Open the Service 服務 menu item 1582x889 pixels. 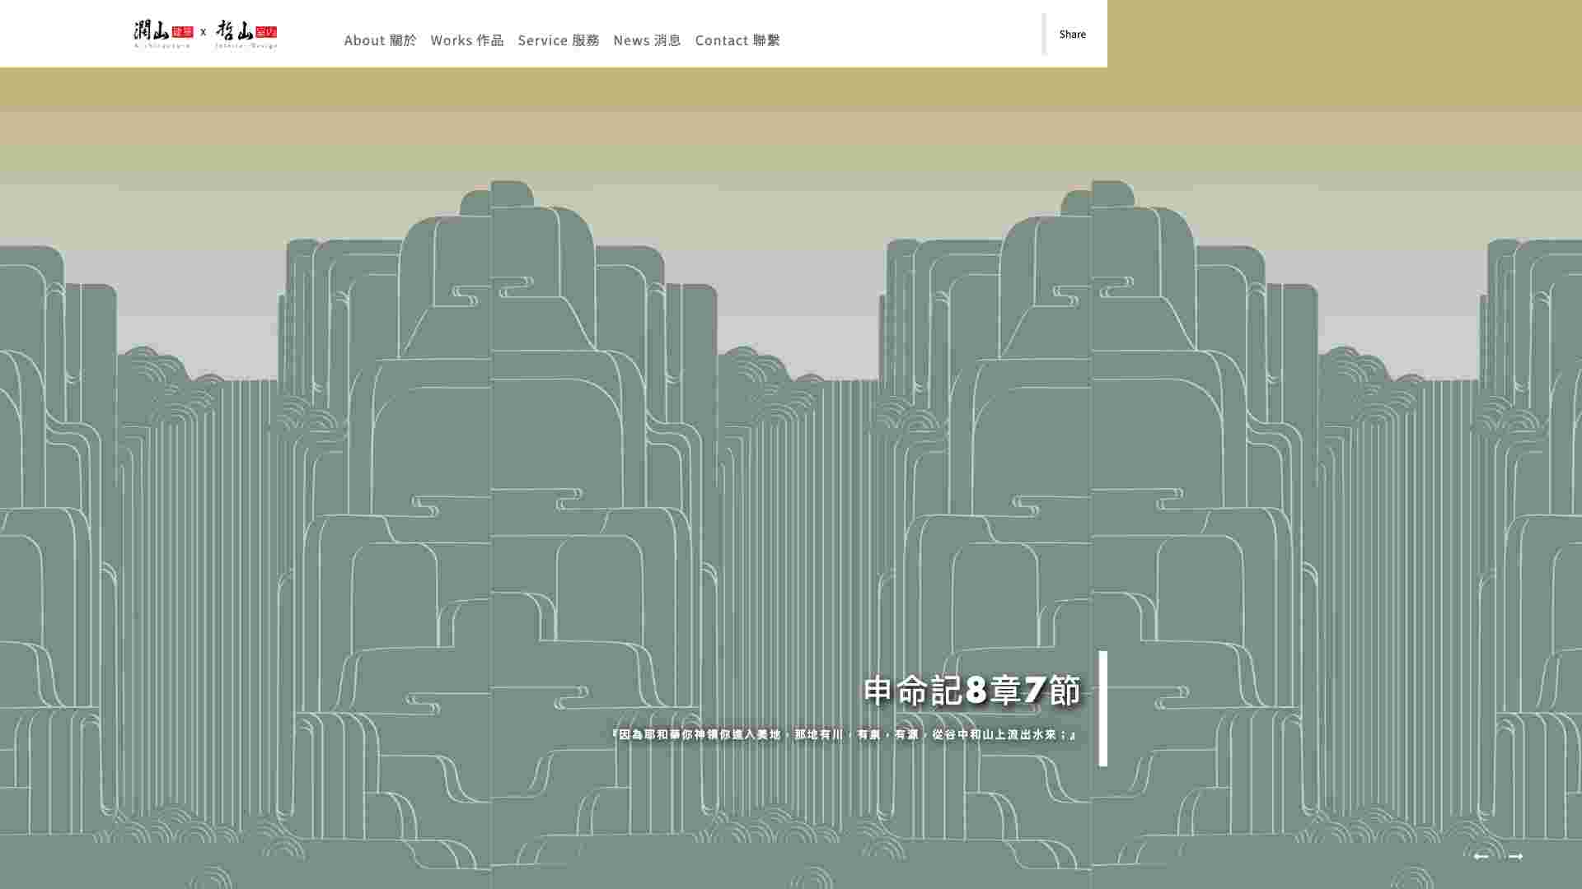pyautogui.click(x=559, y=40)
